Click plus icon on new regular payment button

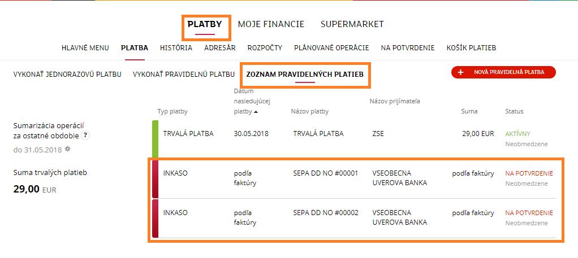coord(460,72)
